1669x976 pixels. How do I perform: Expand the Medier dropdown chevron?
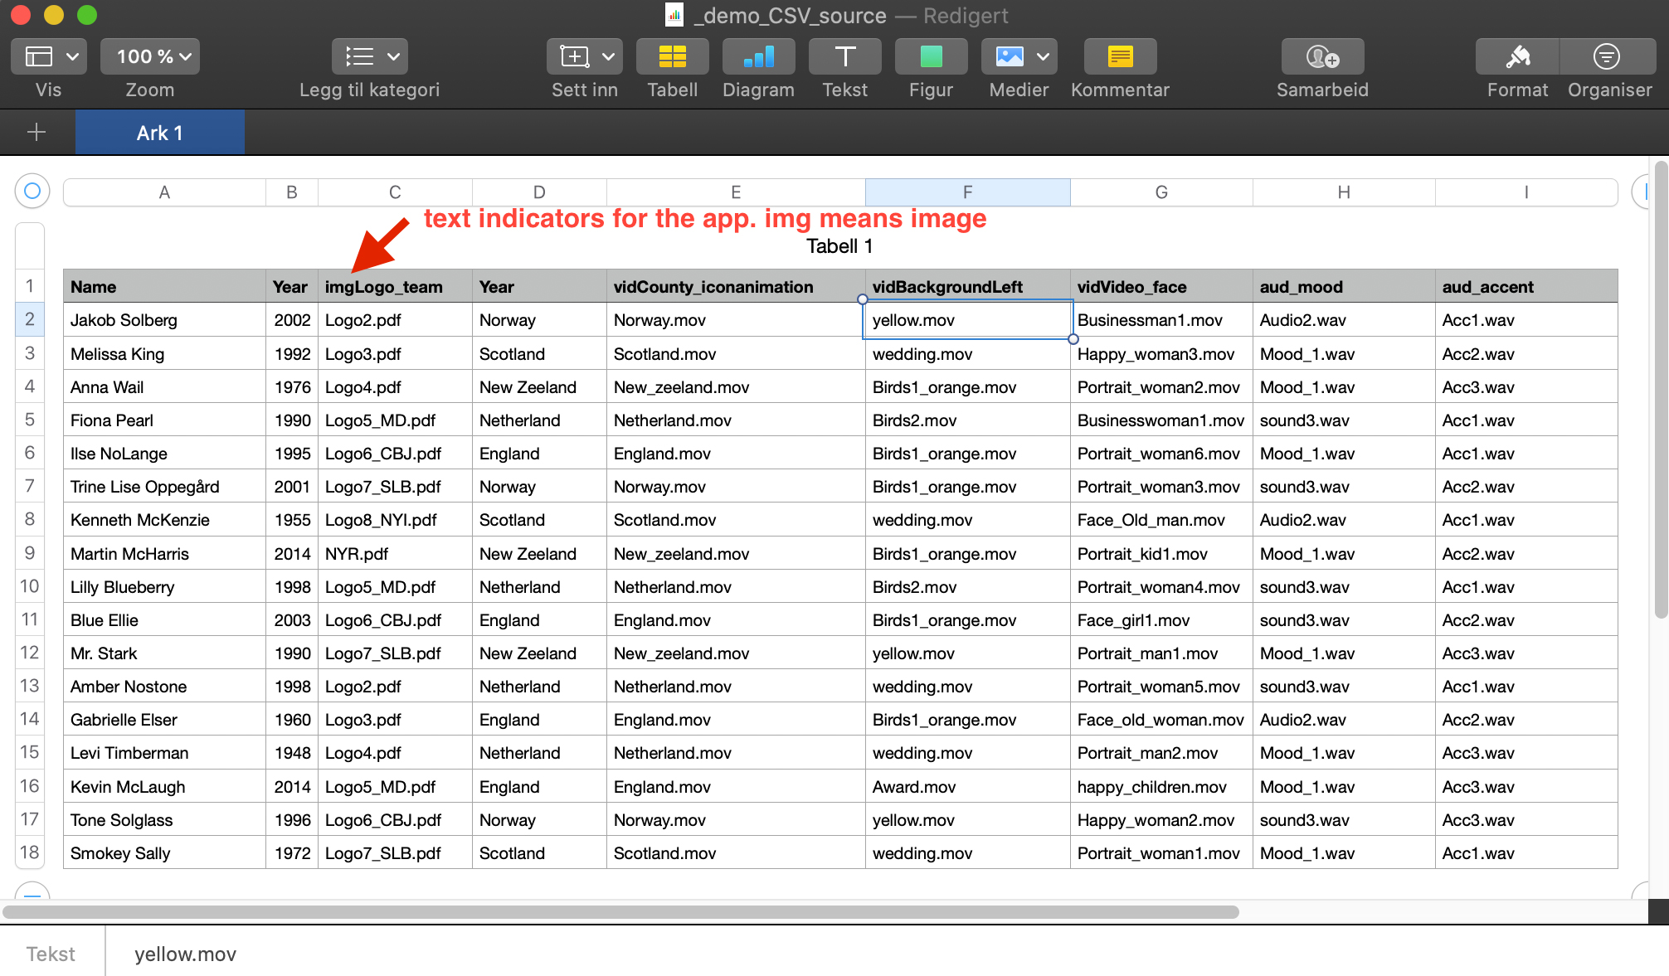[x=1044, y=56]
